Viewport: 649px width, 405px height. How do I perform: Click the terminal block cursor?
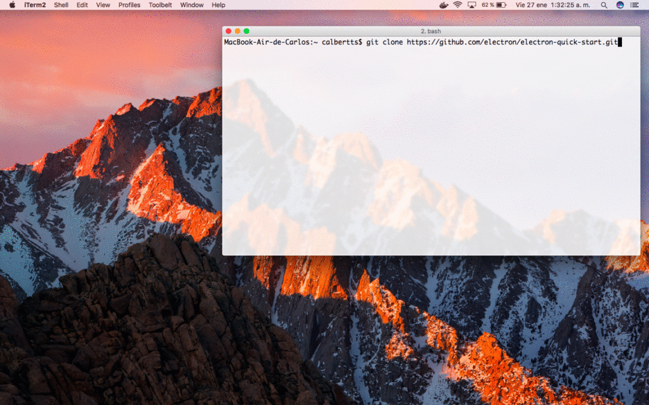coord(620,42)
